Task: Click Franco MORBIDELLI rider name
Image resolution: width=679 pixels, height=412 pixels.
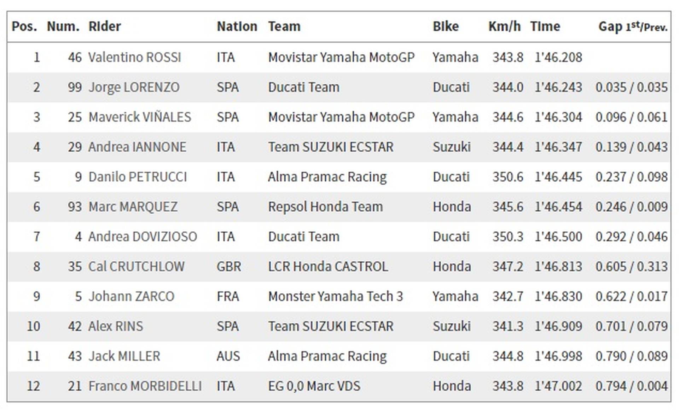Action: (145, 386)
